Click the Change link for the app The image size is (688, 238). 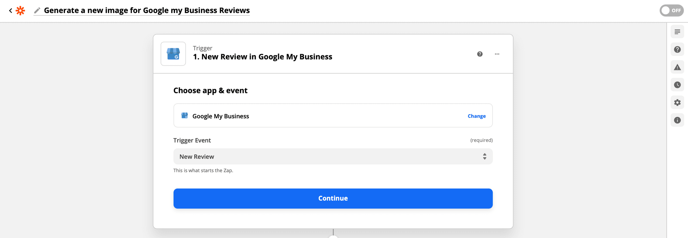477,116
